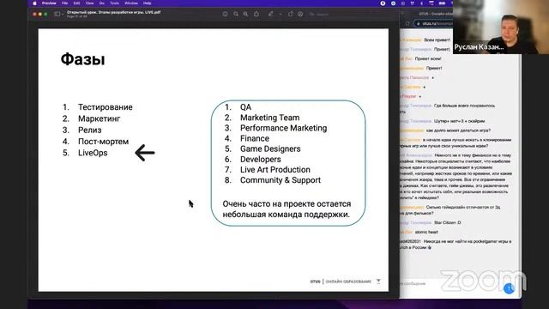Send the chat message with blue button
549x309 pixels.
click(509, 288)
